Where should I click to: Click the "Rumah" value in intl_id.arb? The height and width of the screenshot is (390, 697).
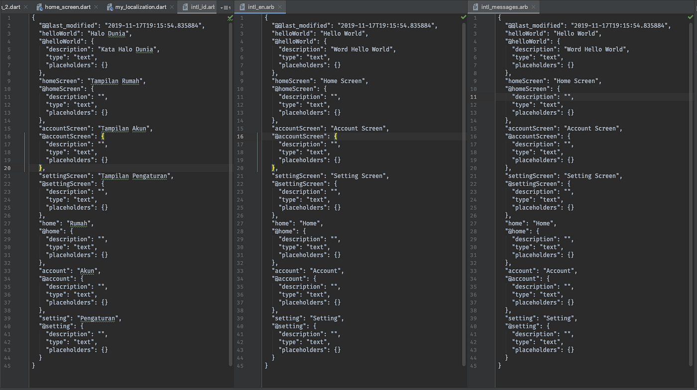pos(80,223)
